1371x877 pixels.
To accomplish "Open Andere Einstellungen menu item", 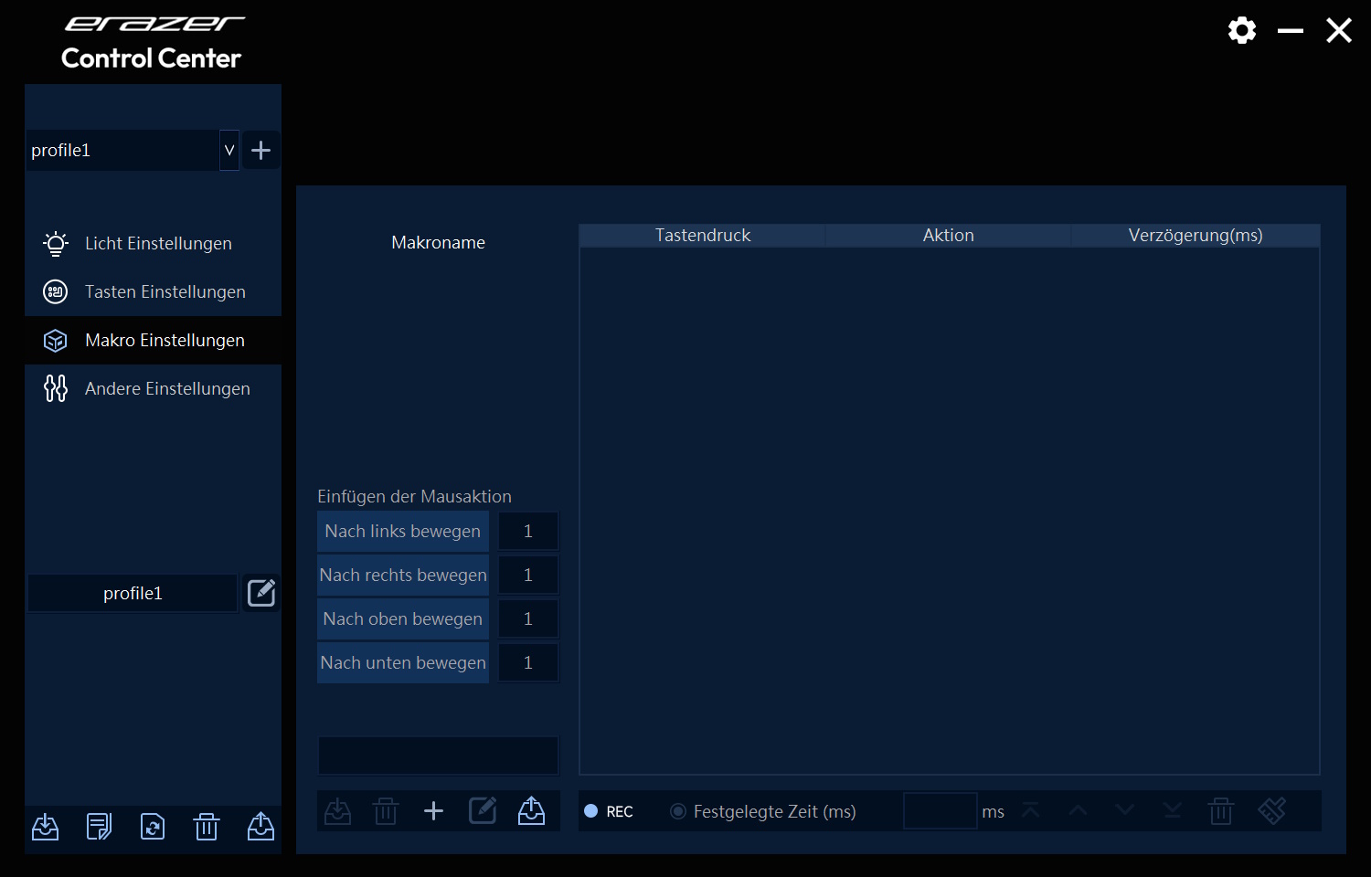I will coord(167,389).
